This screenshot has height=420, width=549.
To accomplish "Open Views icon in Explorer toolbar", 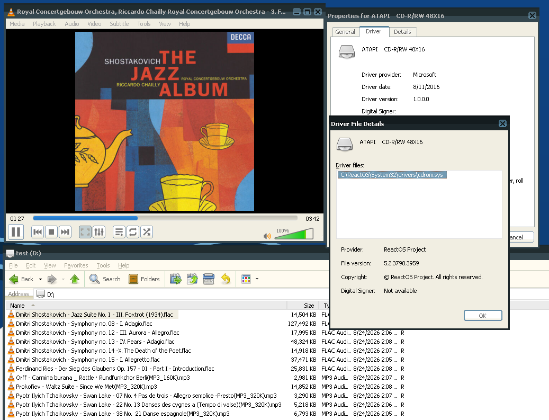I will [246, 279].
